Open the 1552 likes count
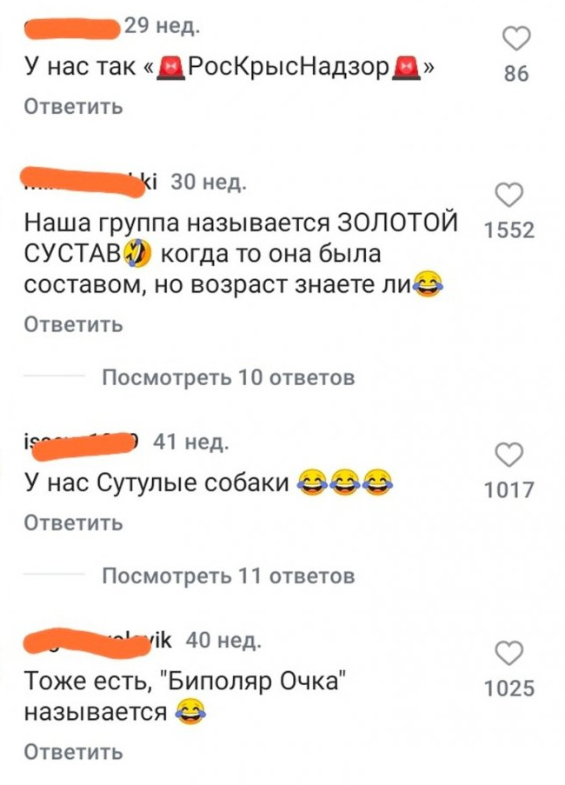This screenshot has height=785, width=565. click(509, 230)
